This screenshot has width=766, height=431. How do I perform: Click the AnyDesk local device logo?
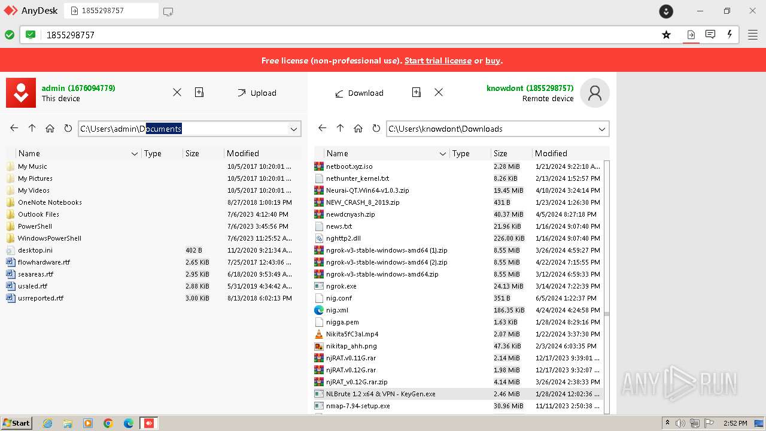[21, 93]
